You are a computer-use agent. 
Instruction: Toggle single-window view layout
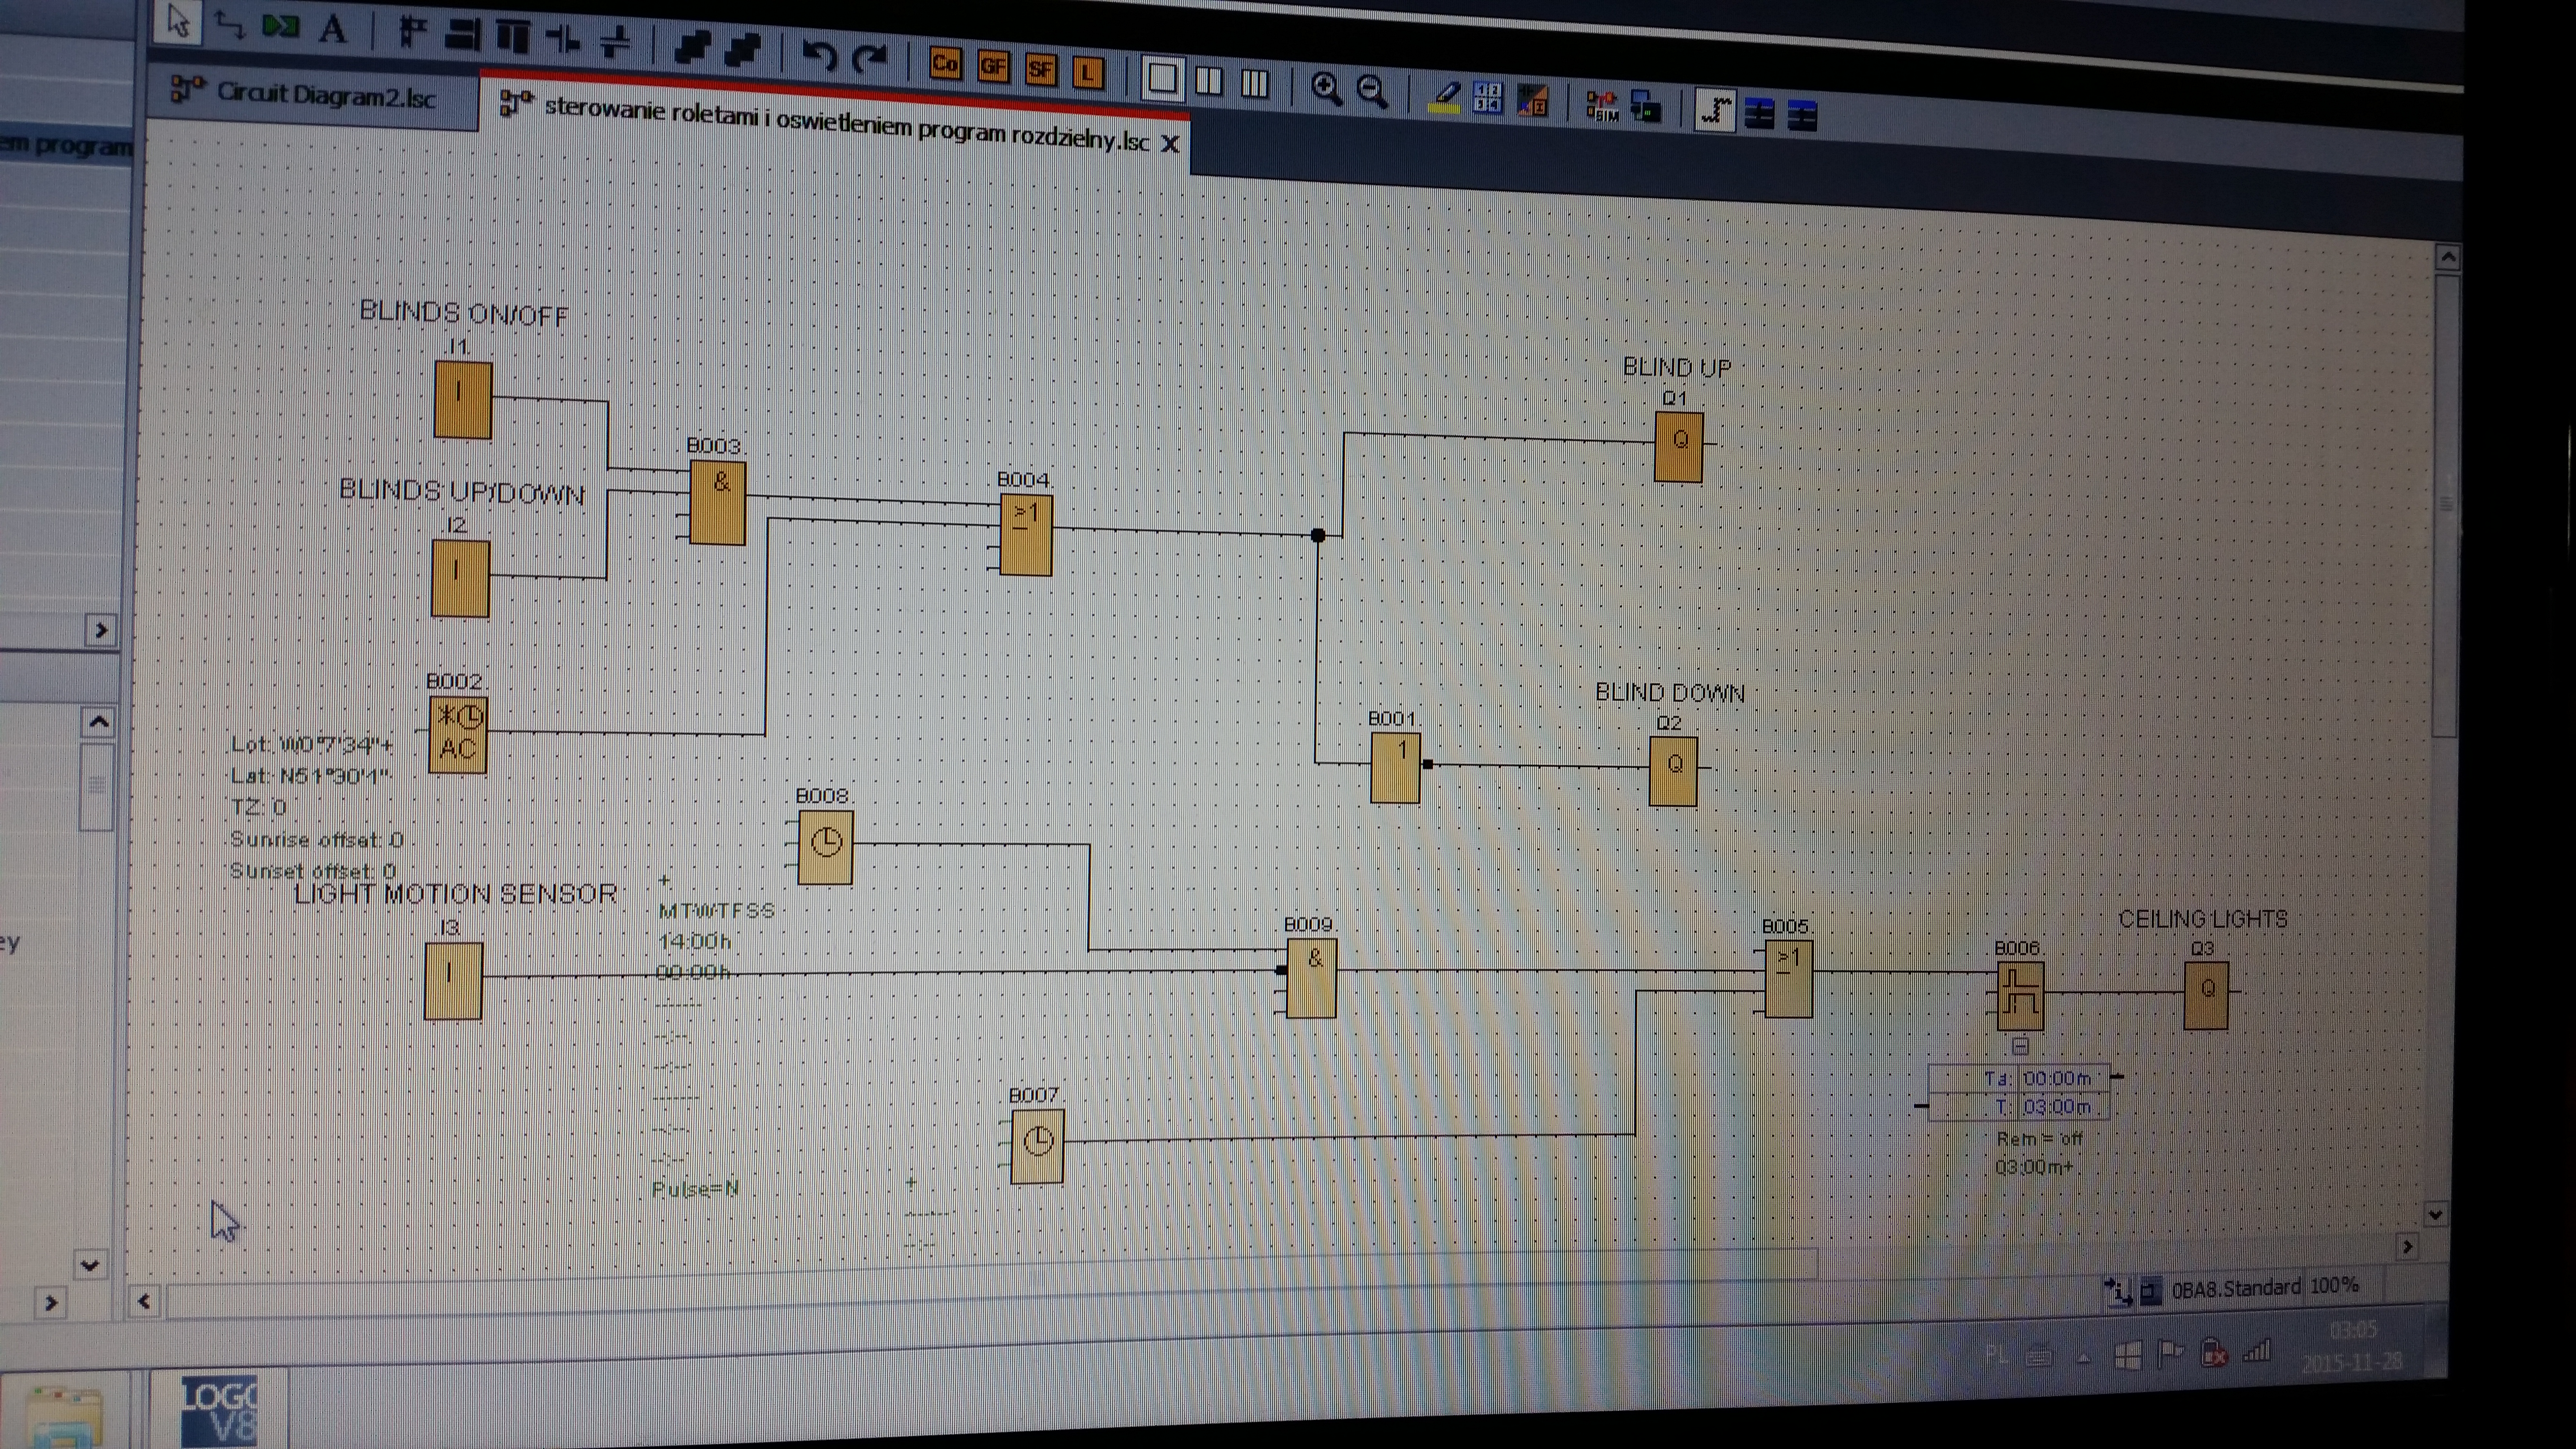coord(1162,78)
